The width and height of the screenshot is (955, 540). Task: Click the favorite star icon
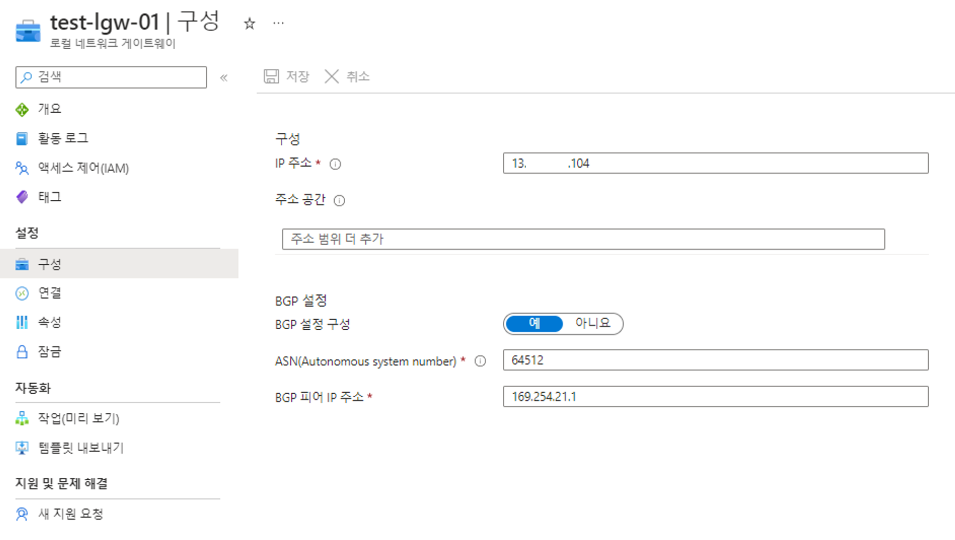click(x=249, y=23)
